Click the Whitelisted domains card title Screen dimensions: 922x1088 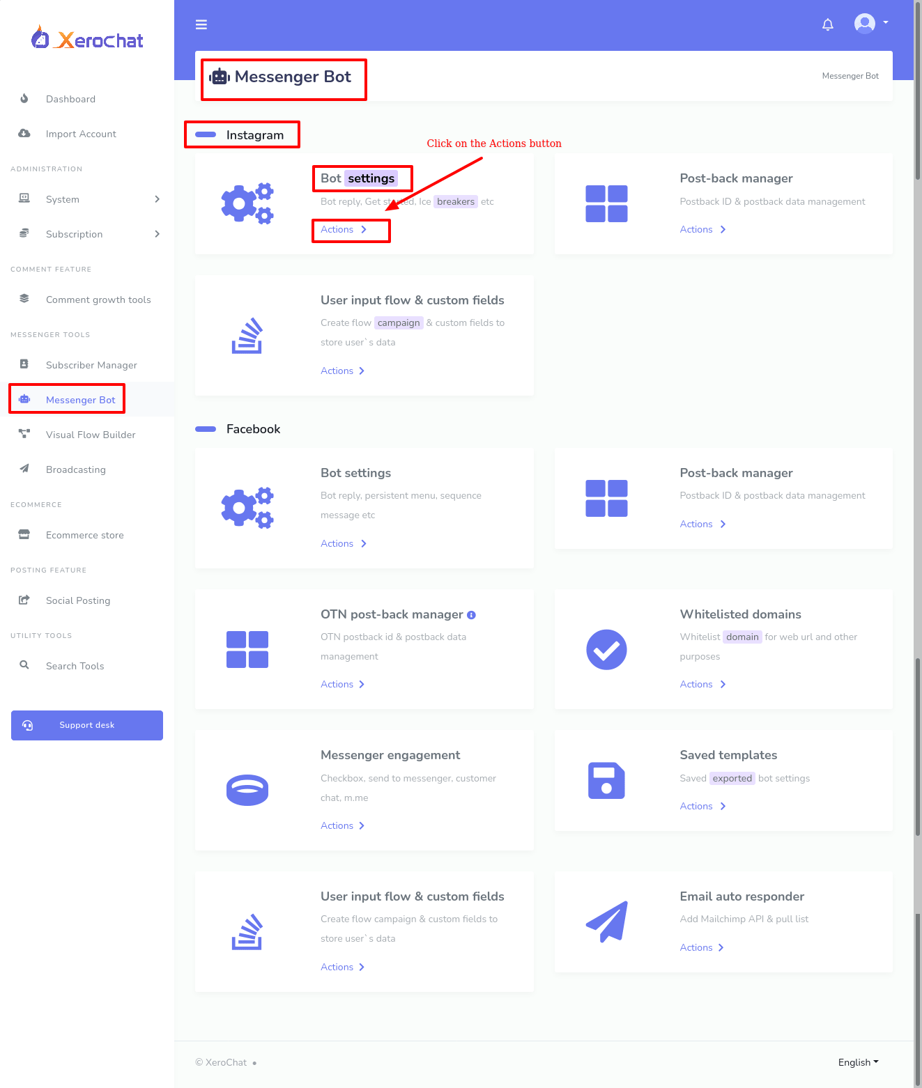point(740,614)
